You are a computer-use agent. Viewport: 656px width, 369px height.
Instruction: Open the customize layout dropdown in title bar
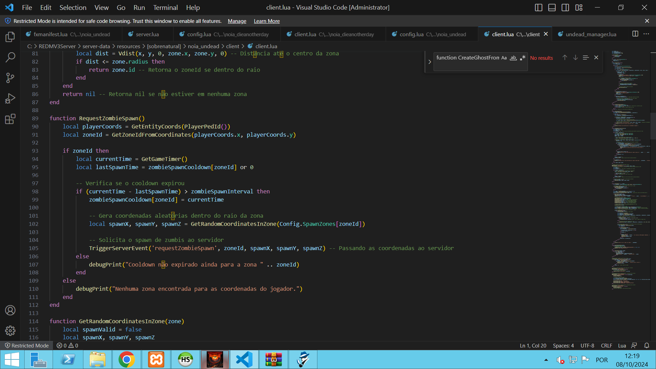click(579, 8)
